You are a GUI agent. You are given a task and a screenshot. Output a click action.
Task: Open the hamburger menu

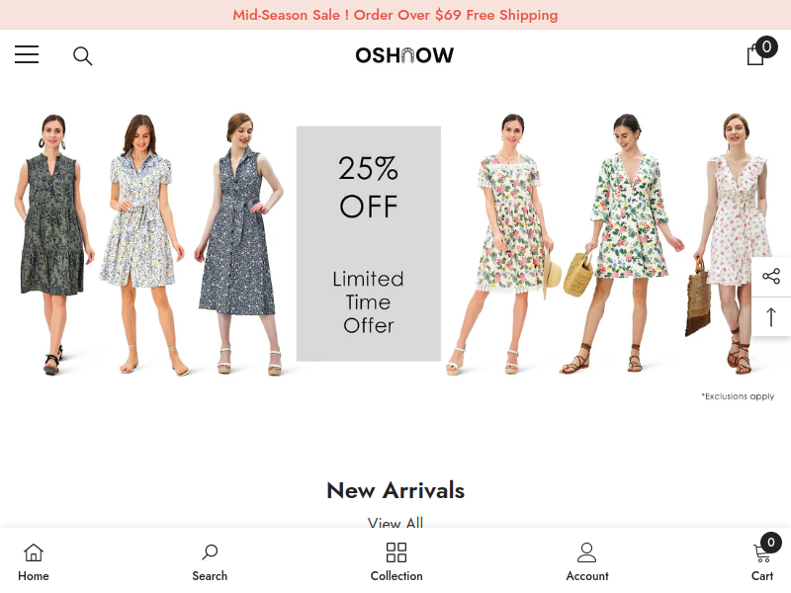27,54
